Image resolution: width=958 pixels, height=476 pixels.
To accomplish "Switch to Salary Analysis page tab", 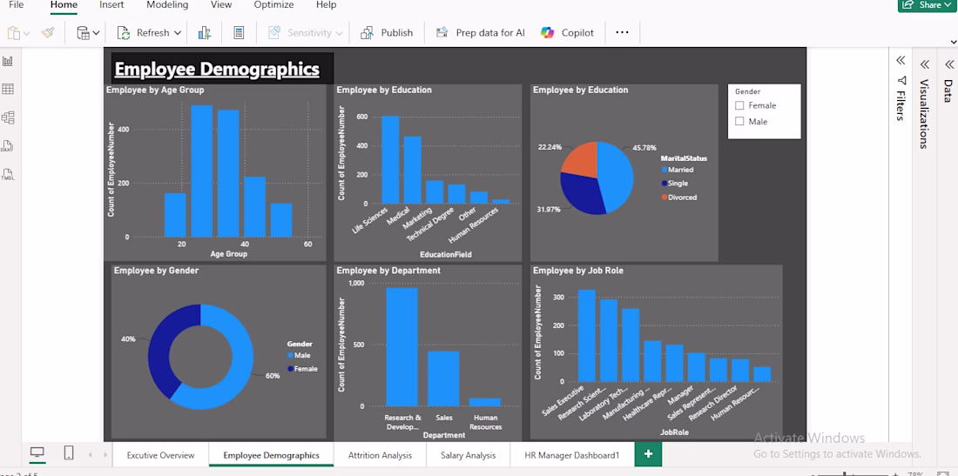I will (x=468, y=455).
